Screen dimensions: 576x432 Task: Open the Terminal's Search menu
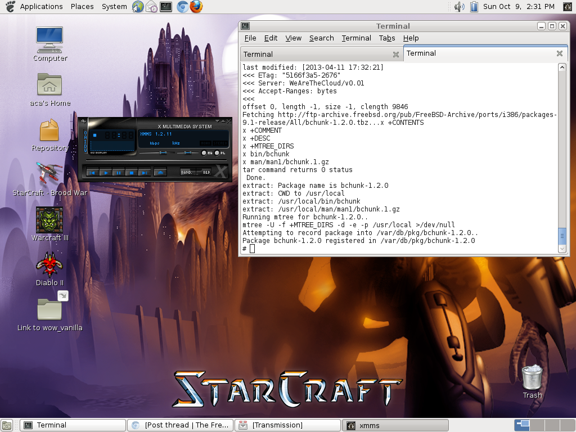321,38
